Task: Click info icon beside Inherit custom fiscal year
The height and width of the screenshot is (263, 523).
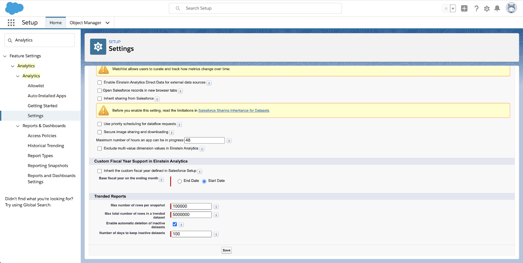Action: click(x=200, y=171)
